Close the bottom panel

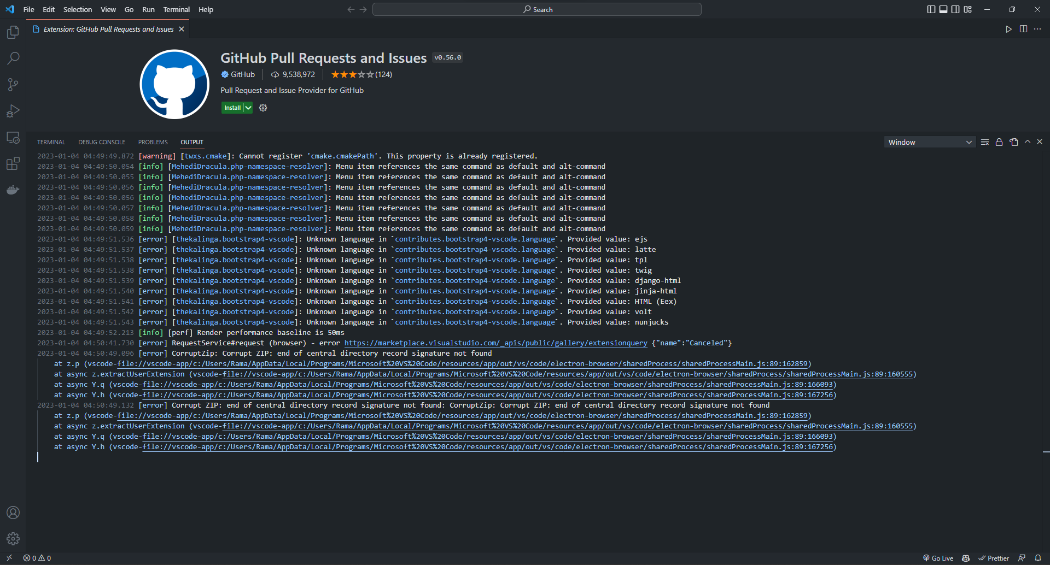tap(1040, 142)
